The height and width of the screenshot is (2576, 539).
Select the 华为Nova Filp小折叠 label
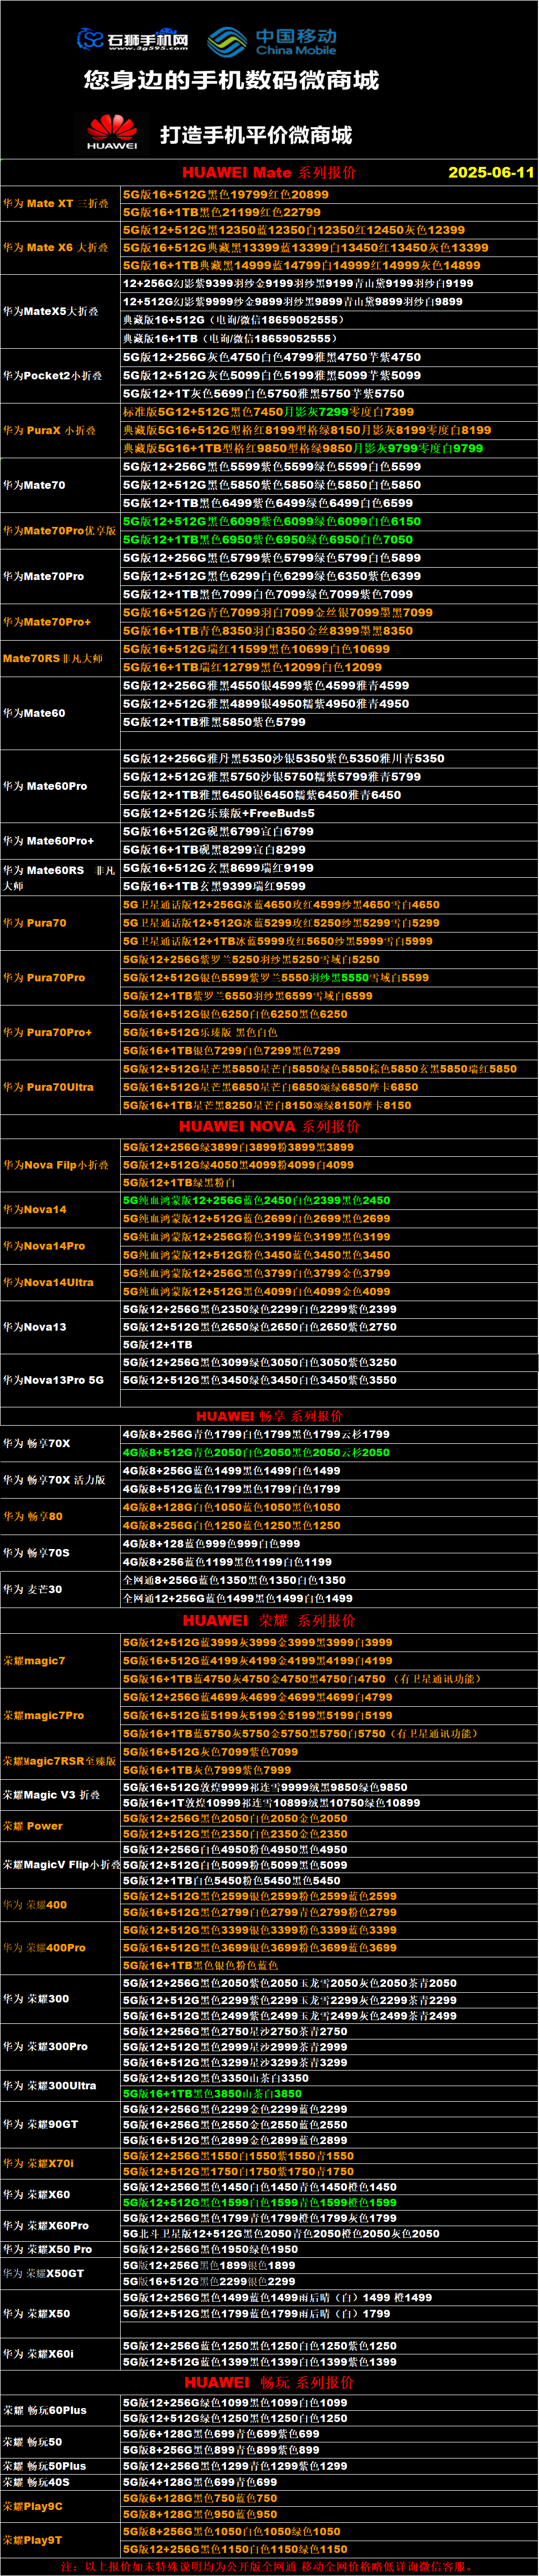(x=56, y=1165)
